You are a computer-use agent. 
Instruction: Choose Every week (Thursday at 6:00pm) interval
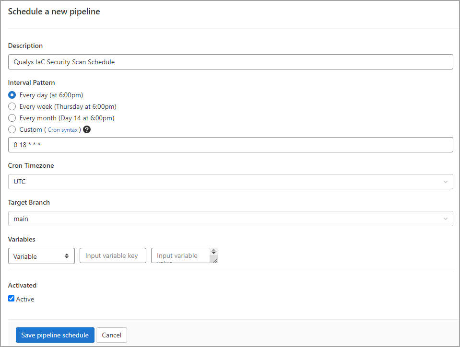[12, 106]
